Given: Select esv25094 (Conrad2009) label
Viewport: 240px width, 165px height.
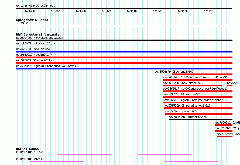Looking at the screenshot, I should coord(181,111).
